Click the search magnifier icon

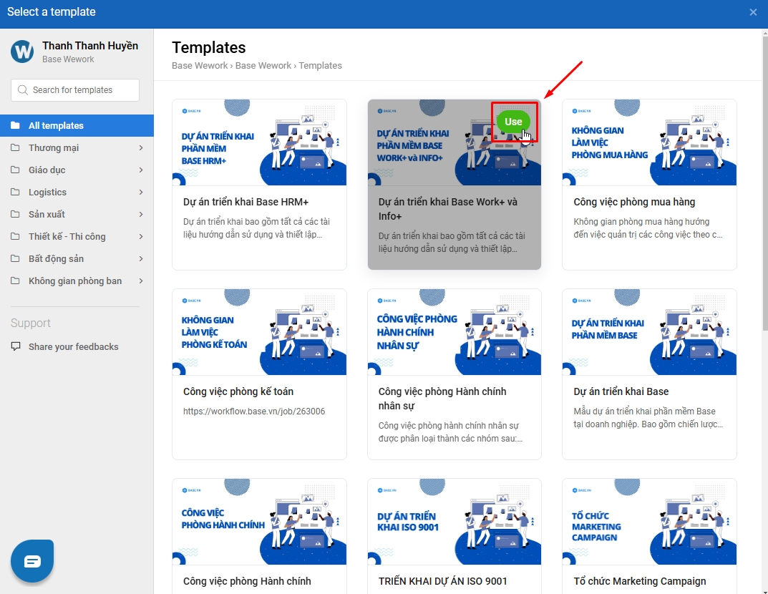pos(22,90)
